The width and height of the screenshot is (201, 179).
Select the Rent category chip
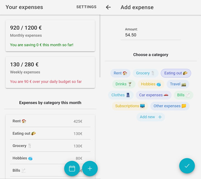click(x=120, y=73)
